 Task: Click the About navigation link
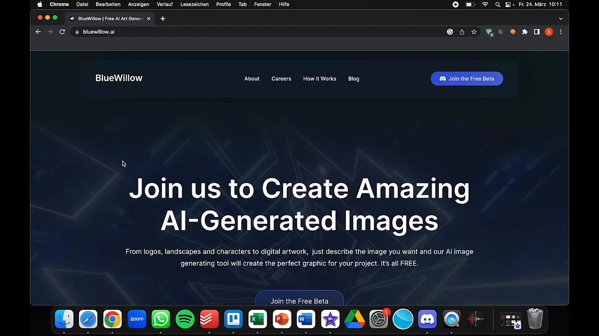[x=252, y=78]
